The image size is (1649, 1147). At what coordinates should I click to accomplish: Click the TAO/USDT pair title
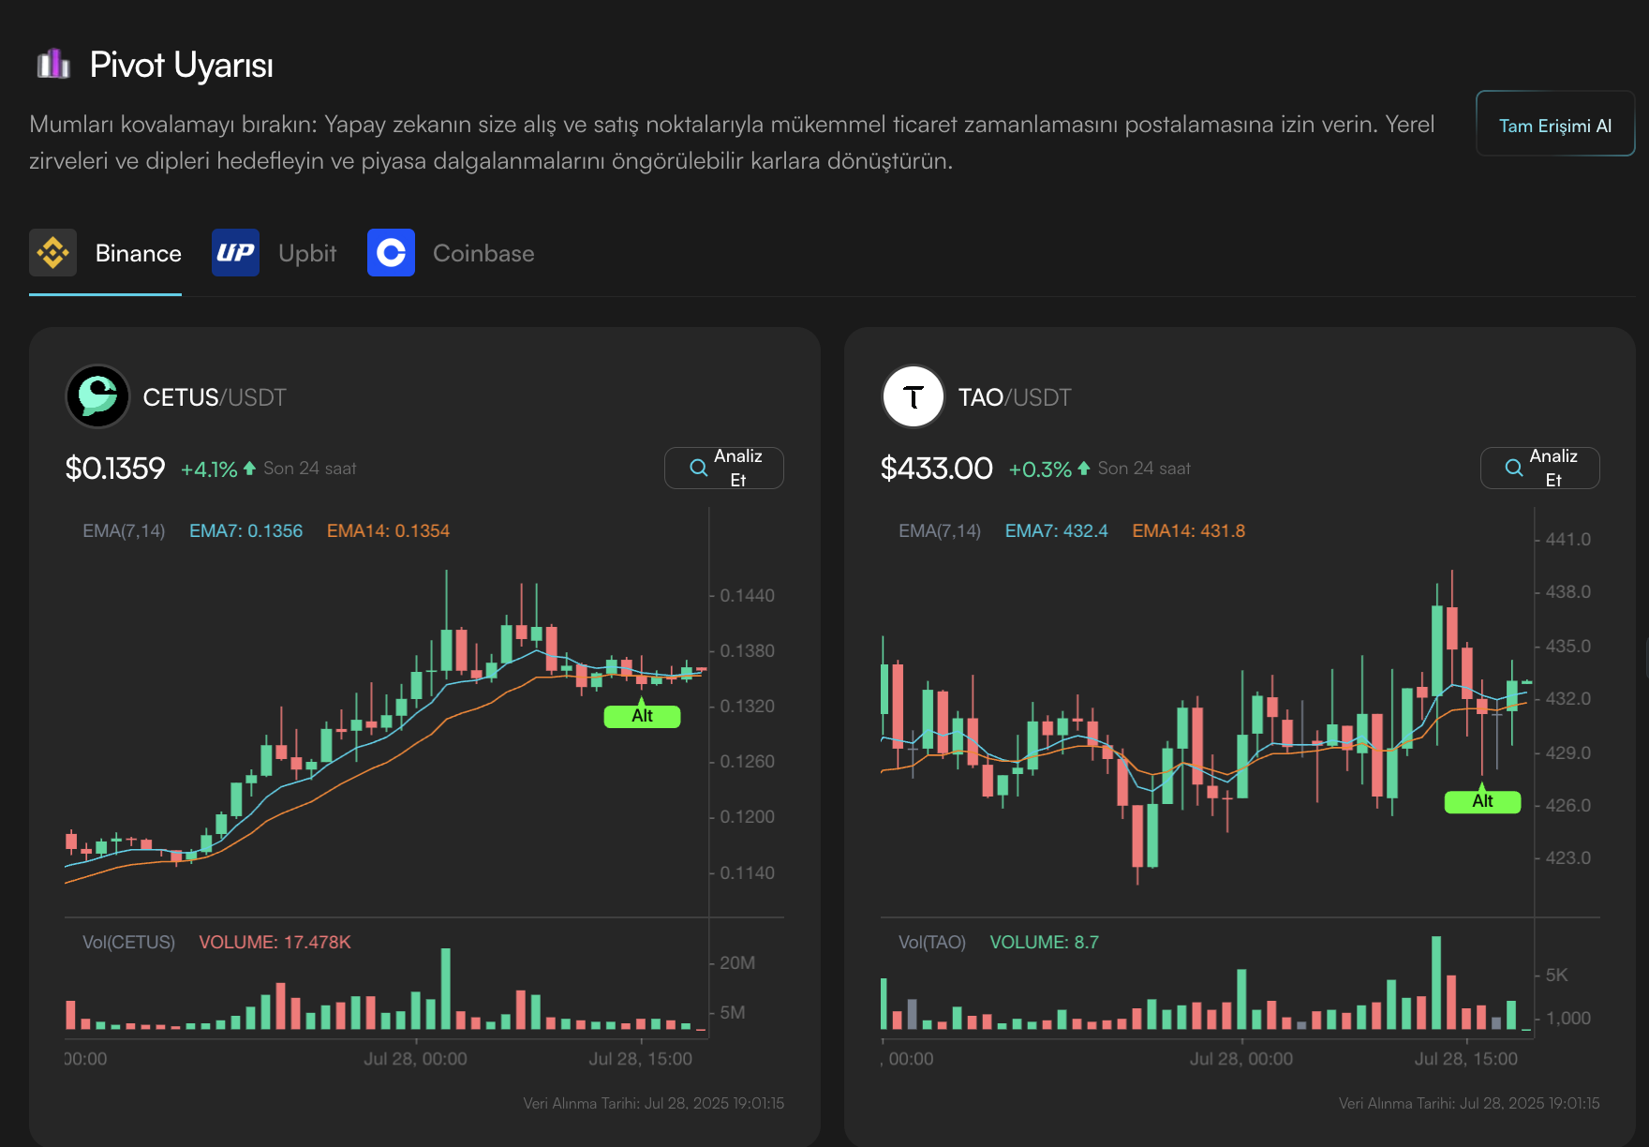[1015, 397]
